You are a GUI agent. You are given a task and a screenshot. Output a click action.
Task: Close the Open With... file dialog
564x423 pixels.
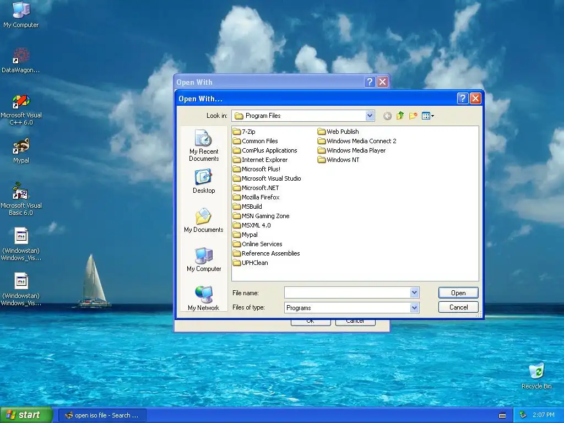point(475,98)
